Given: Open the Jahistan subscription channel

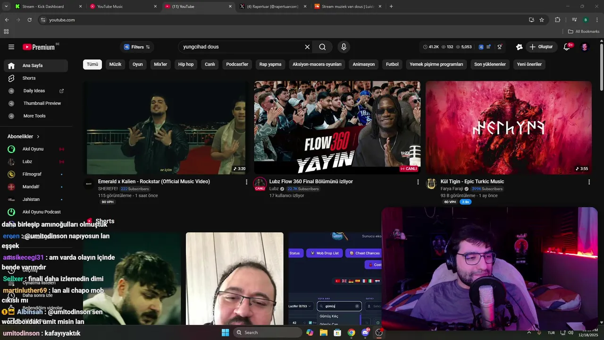Looking at the screenshot, I should click(36, 199).
